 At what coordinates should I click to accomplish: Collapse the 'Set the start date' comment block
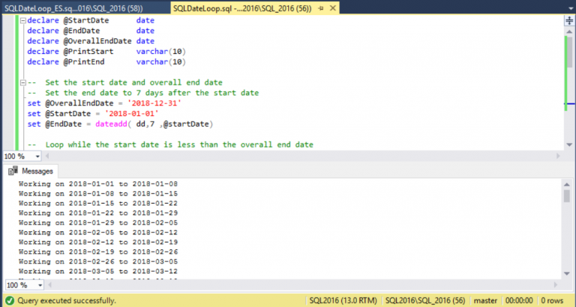21,82
